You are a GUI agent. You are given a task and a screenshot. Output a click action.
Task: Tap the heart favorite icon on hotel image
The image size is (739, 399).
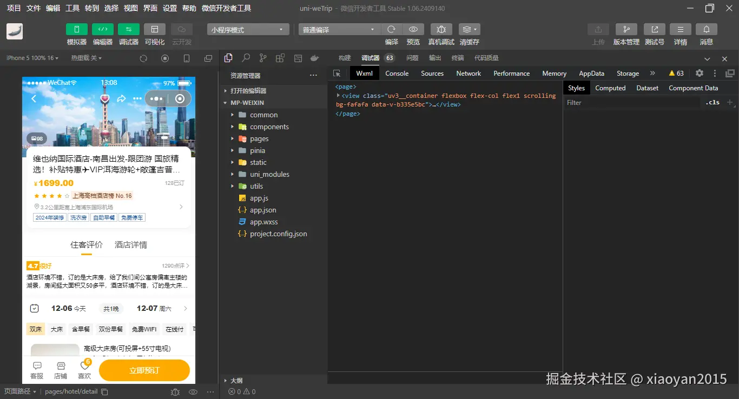tap(105, 98)
